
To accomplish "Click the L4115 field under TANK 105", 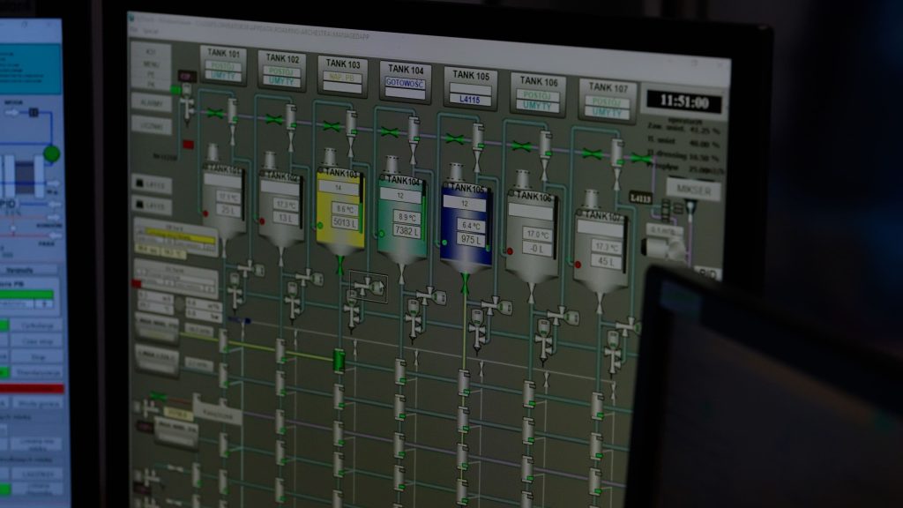I will click(x=470, y=100).
